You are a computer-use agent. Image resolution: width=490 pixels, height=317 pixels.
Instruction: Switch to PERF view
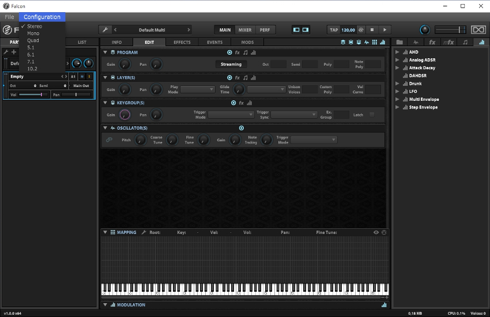coord(265,29)
